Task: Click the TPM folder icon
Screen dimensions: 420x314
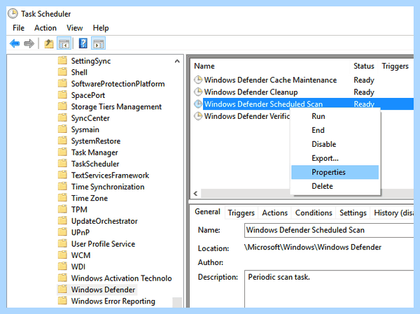Action: click(x=62, y=209)
